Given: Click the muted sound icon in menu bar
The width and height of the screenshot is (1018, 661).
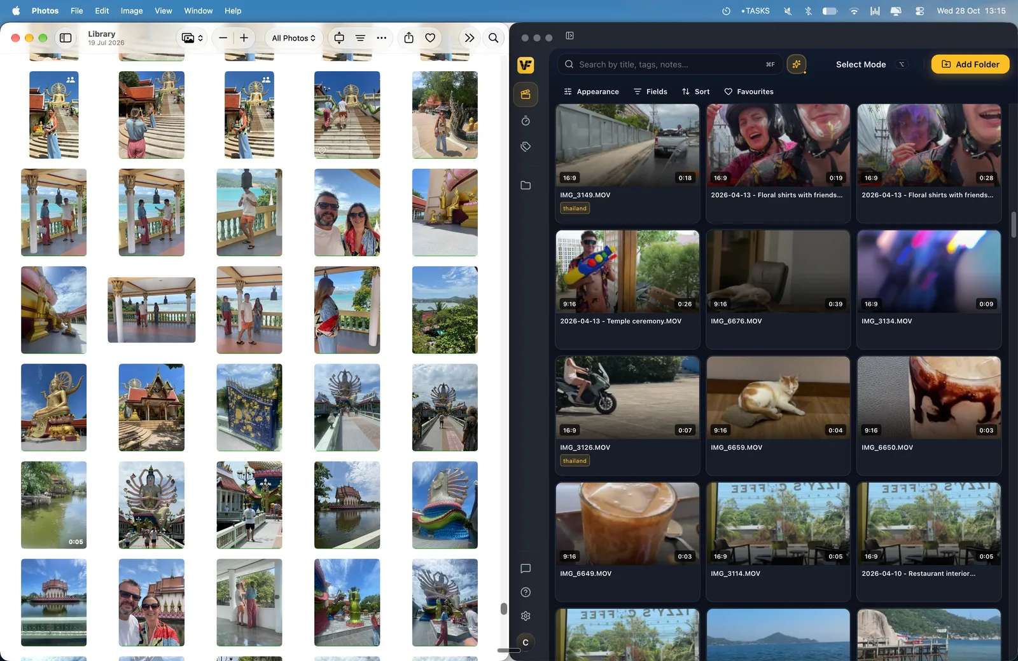Looking at the screenshot, I should tap(788, 11).
